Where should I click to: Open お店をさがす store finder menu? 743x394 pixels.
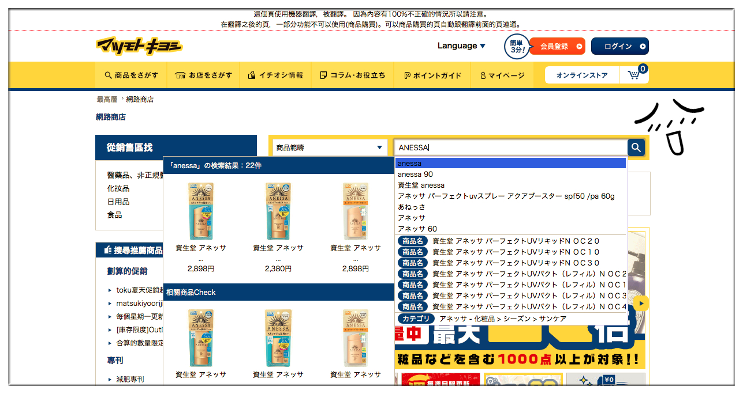[204, 75]
